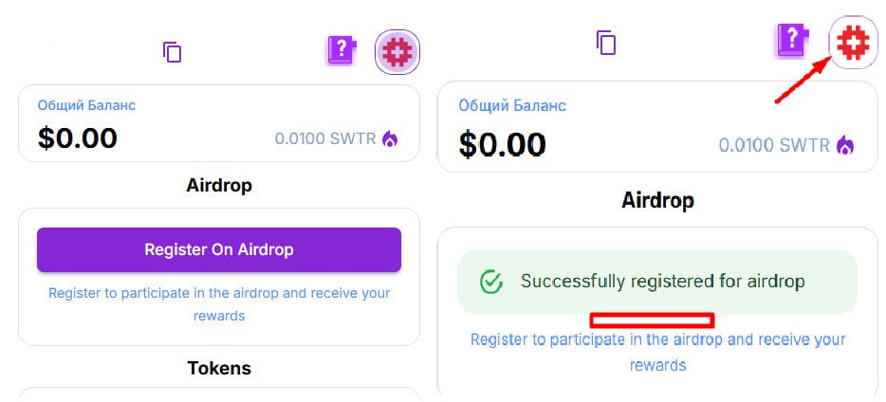Click flame icon in registered wallet balance card
This screenshot has height=402, width=886.
pyautogui.click(x=845, y=145)
